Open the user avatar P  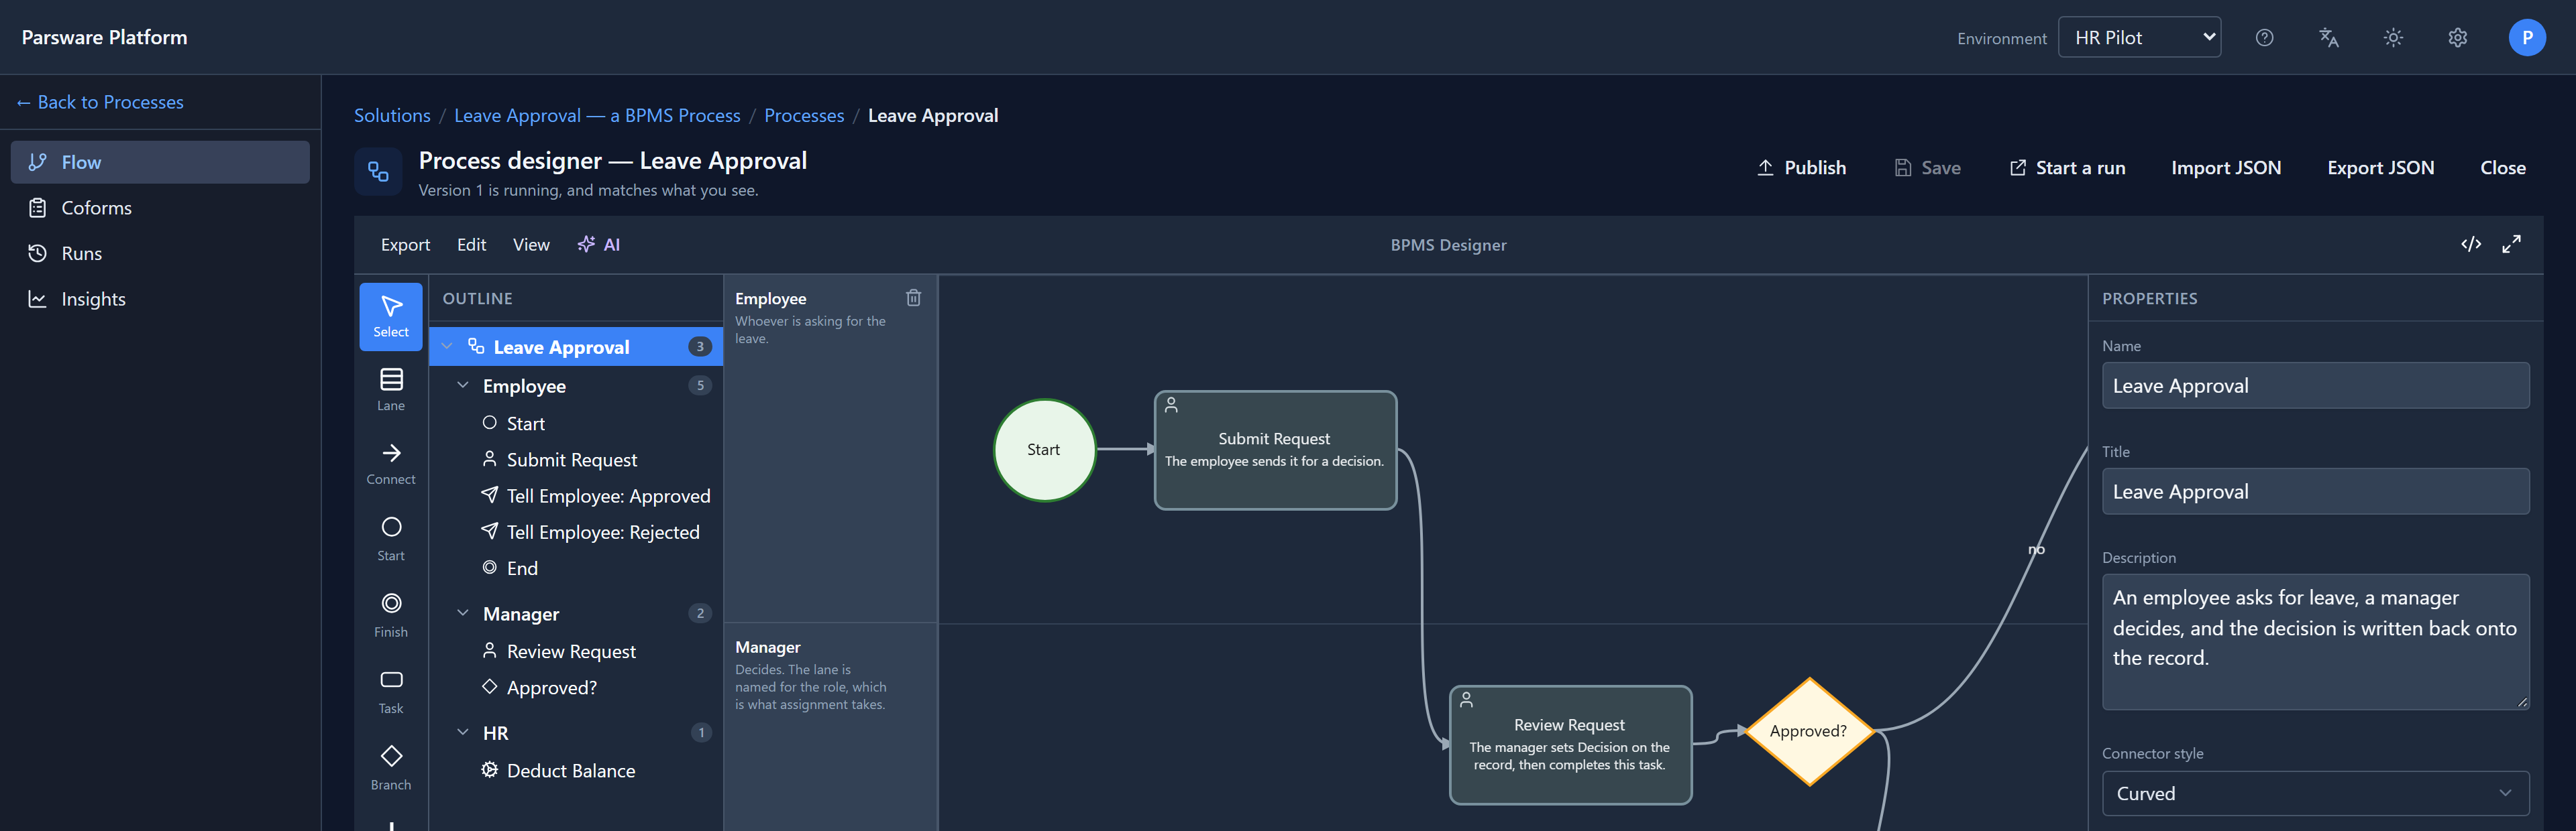(x=2526, y=38)
